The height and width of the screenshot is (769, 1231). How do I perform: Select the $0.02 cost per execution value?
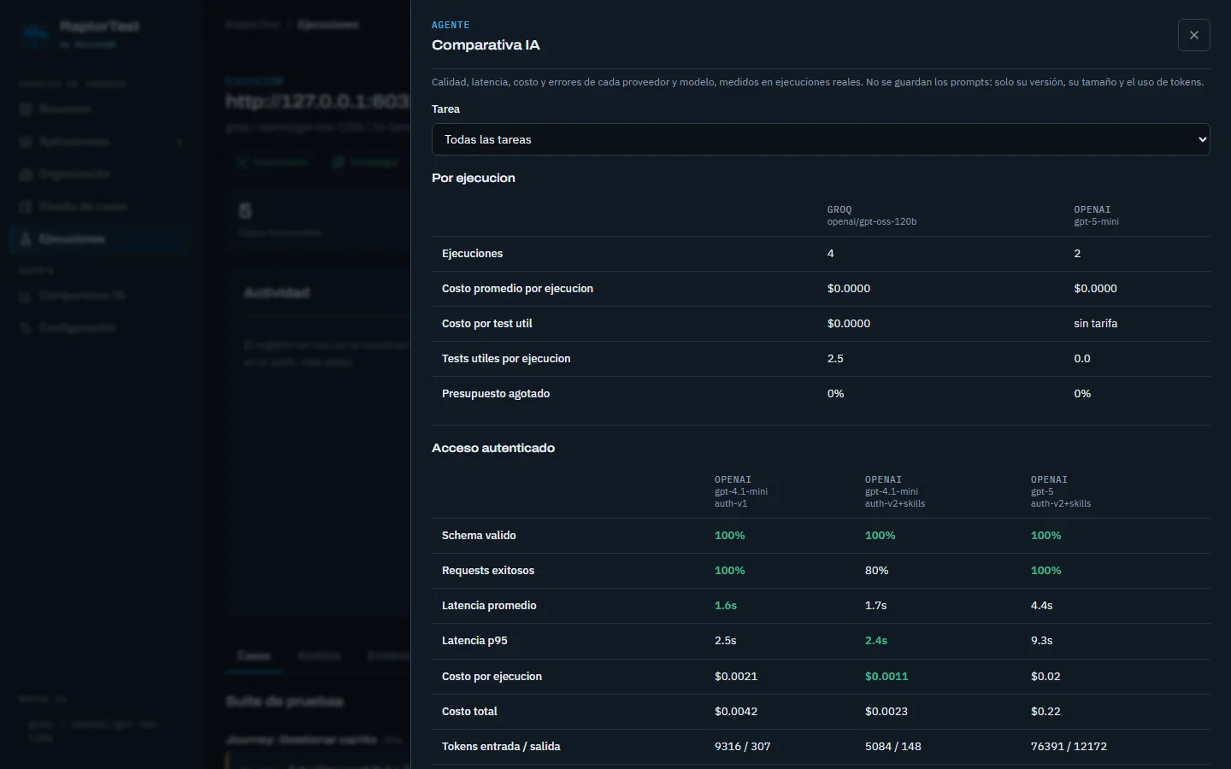[1045, 677]
